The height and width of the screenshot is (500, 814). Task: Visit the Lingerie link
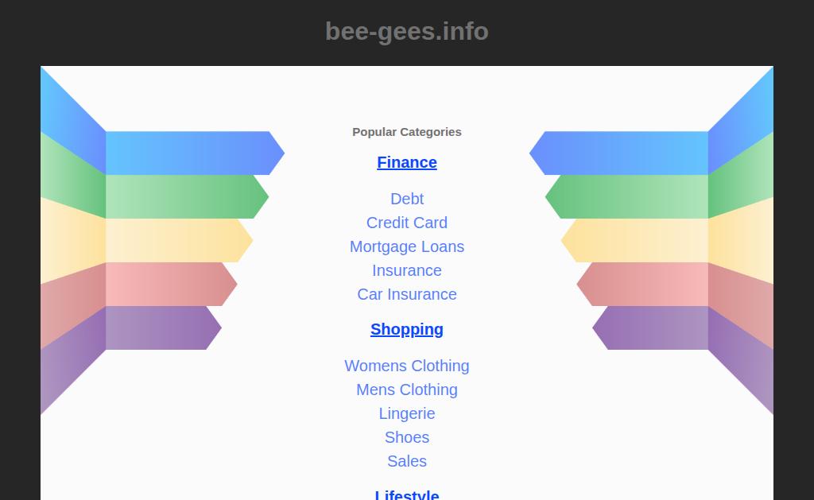tap(407, 414)
